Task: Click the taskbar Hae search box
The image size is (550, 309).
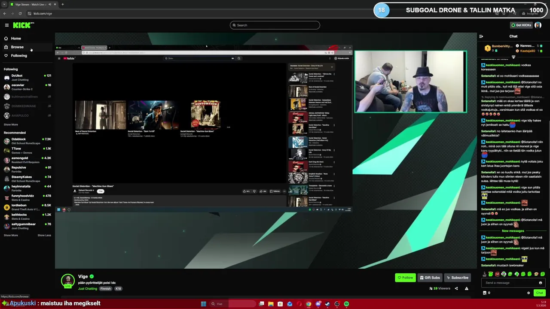Action: 232,304
